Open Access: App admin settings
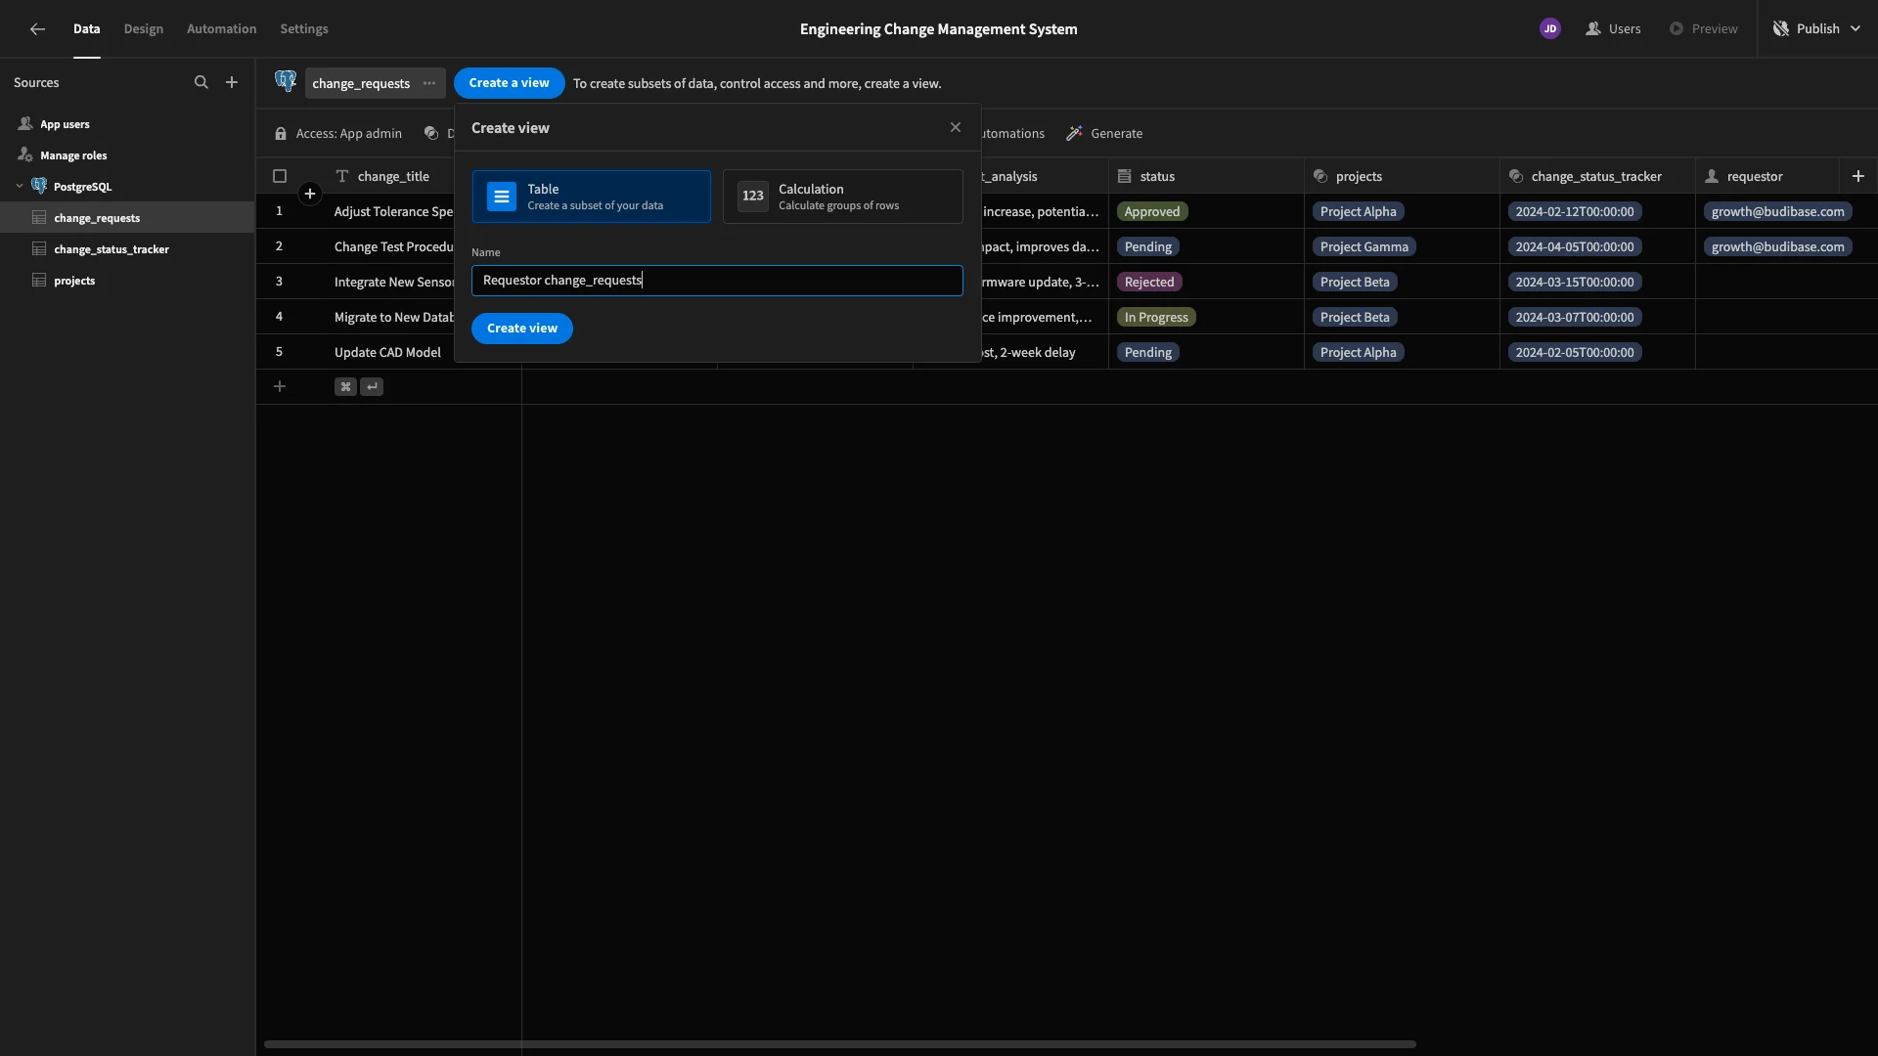Image resolution: width=1878 pixels, height=1056 pixels. tap(338, 134)
